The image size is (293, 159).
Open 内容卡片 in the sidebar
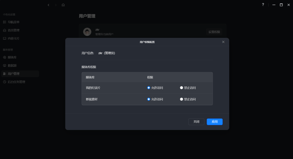pyautogui.click(x=20, y=38)
